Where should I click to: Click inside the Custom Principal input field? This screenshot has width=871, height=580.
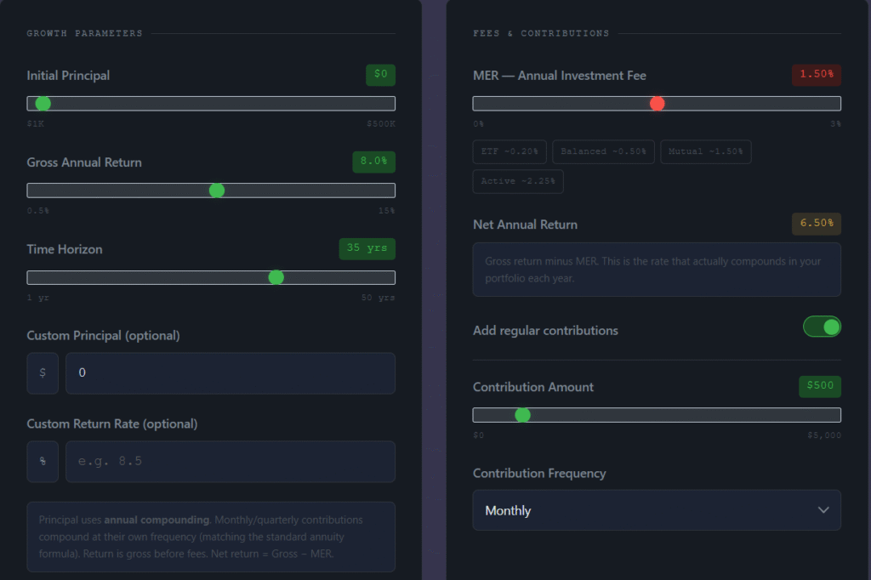click(230, 372)
